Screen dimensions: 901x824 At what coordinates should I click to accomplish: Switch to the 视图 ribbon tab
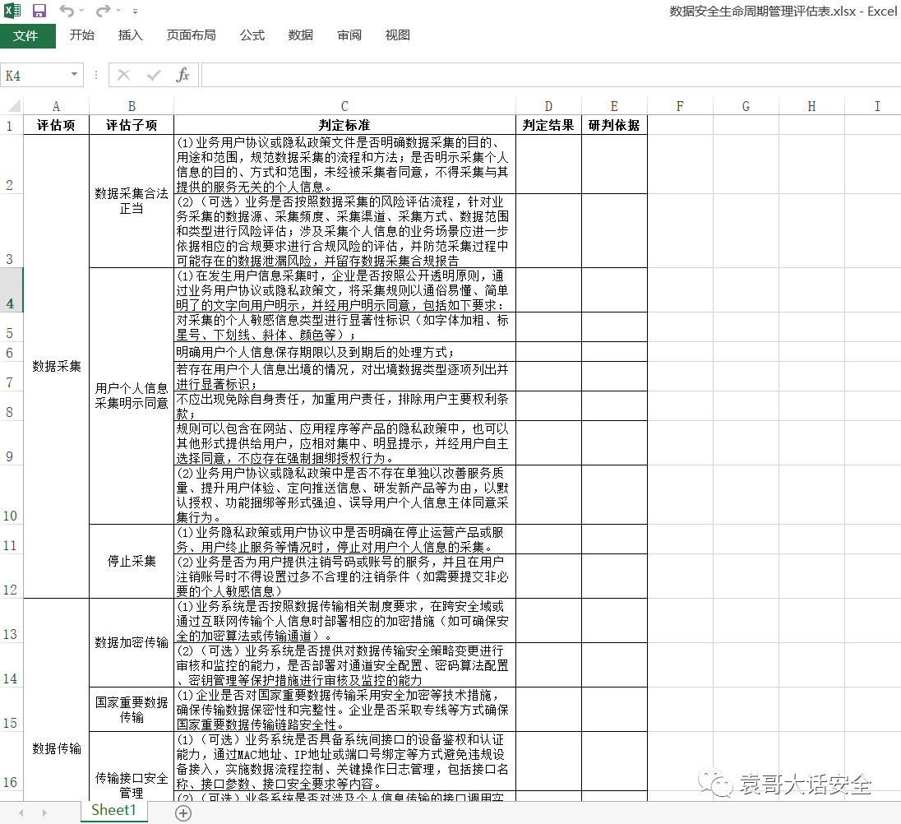pyautogui.click(x=397, y=35)
